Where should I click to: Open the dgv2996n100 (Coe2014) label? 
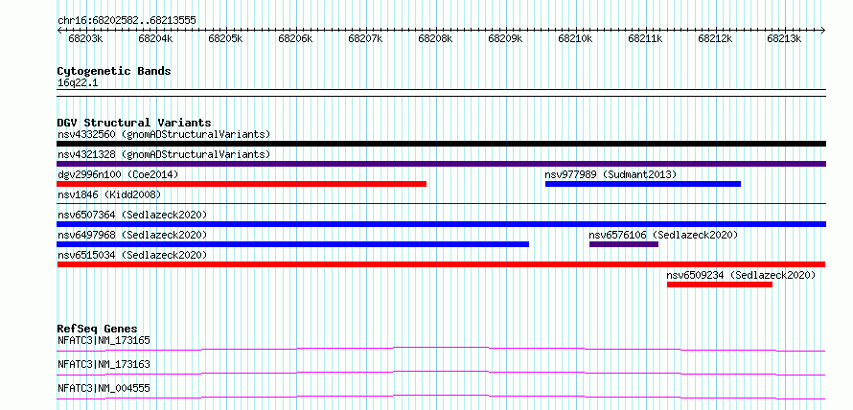click(x=118, y=174)
